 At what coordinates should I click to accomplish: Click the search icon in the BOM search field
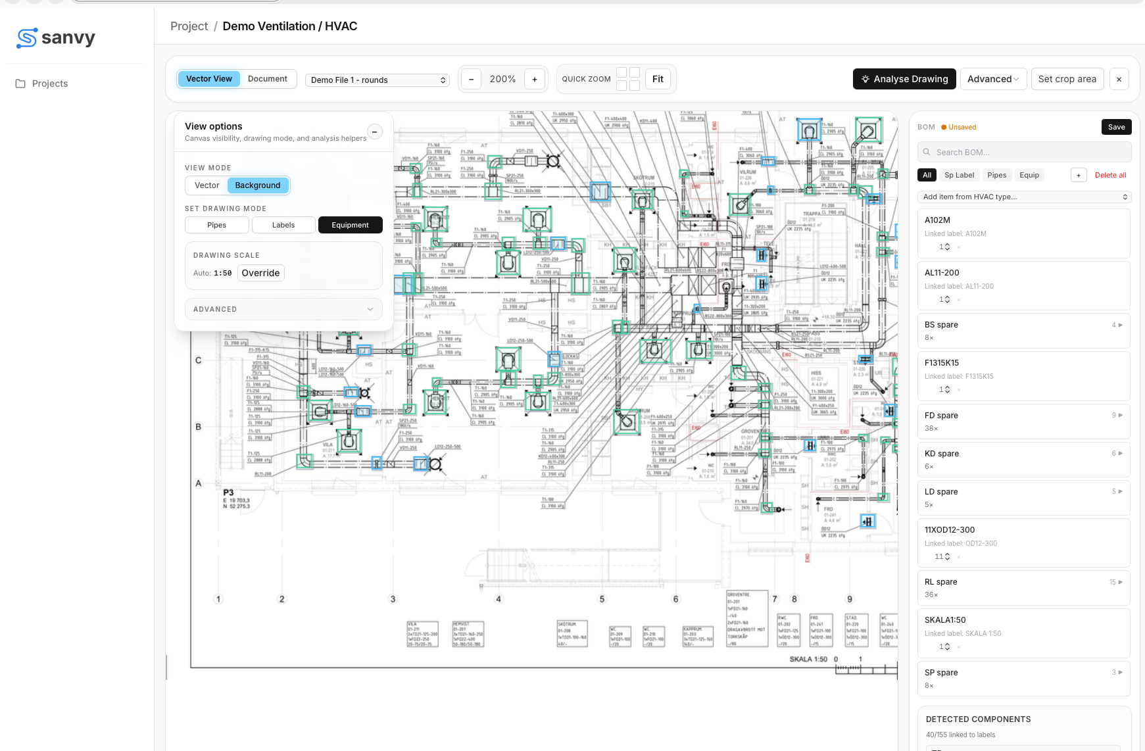[927, 152]
